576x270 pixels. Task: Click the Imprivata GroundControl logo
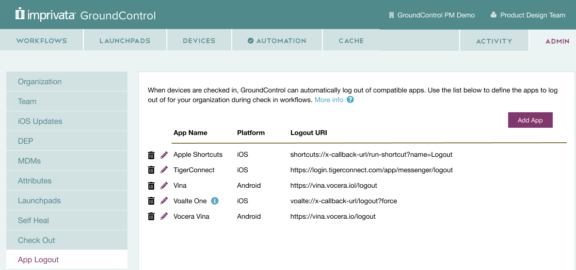[86, 15]
